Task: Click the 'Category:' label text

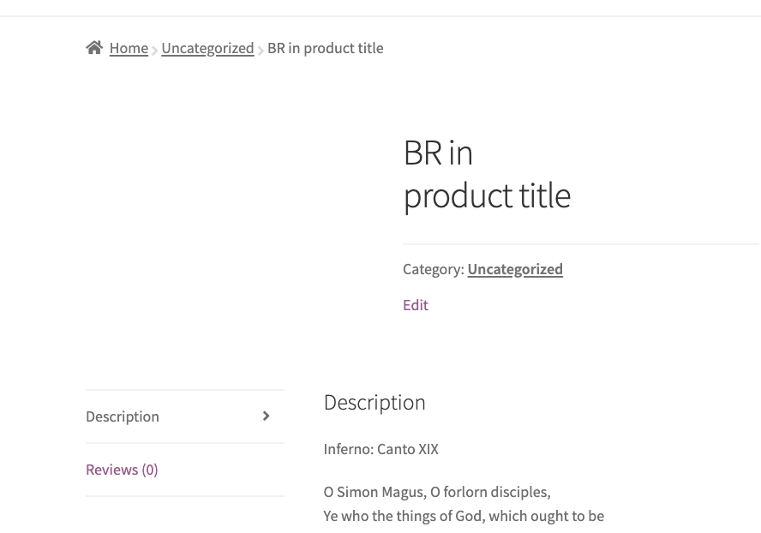Action: point(434,268)
